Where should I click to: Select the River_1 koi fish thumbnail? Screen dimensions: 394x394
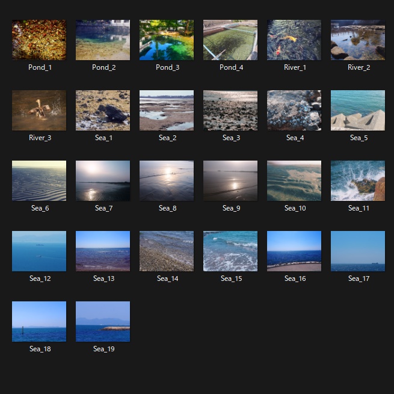(294, 40)
